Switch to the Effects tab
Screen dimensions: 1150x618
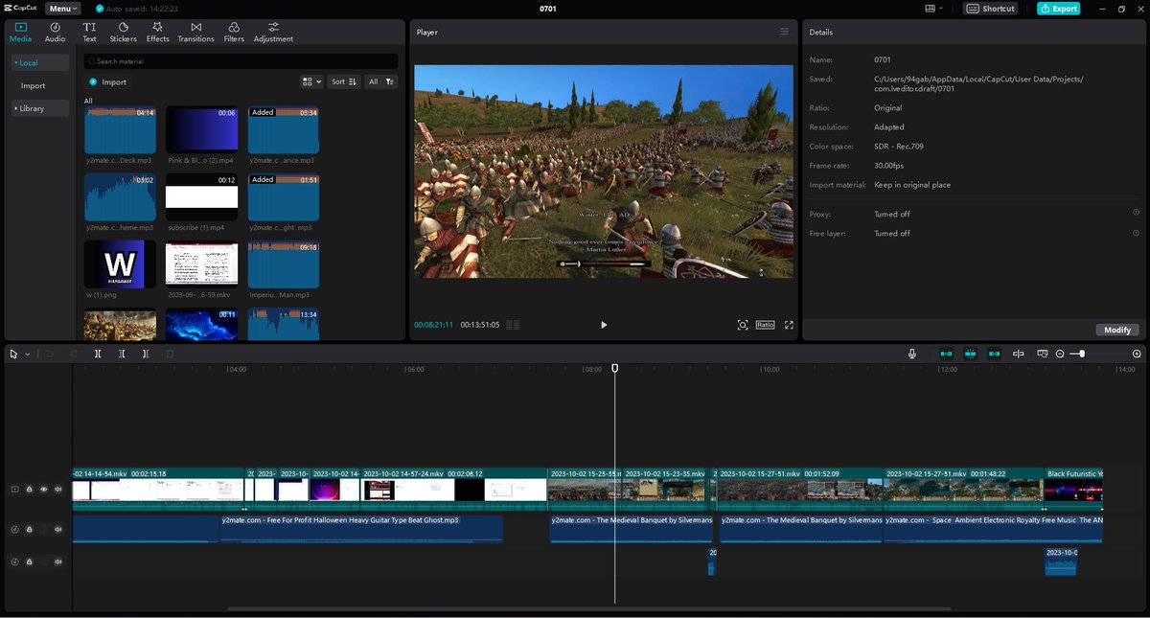tap(157, 33)
